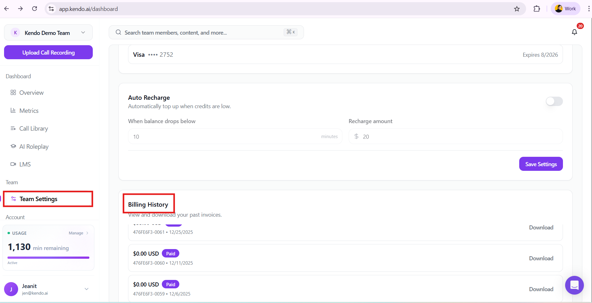Viewport: 592px width, 303px height.
Task: Open Metrics in the sidebar
Action: 29,111
